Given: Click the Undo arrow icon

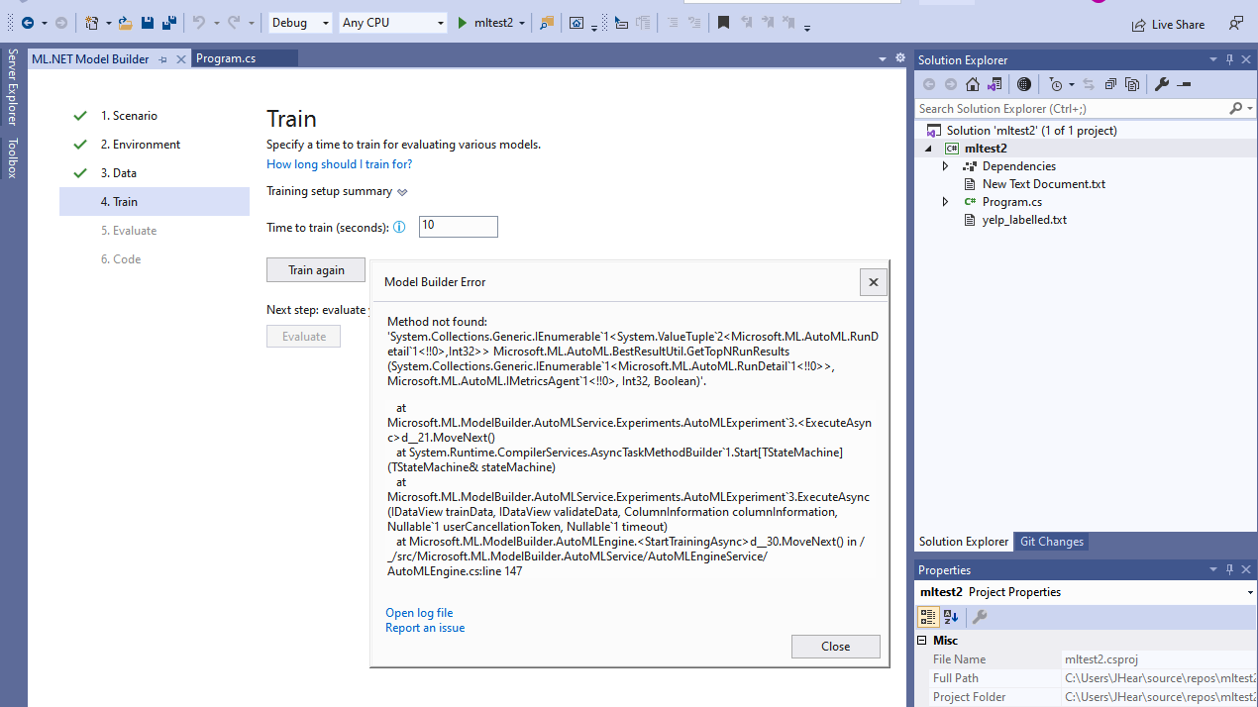Looking at the screenshot, I should tap(198, 23).
